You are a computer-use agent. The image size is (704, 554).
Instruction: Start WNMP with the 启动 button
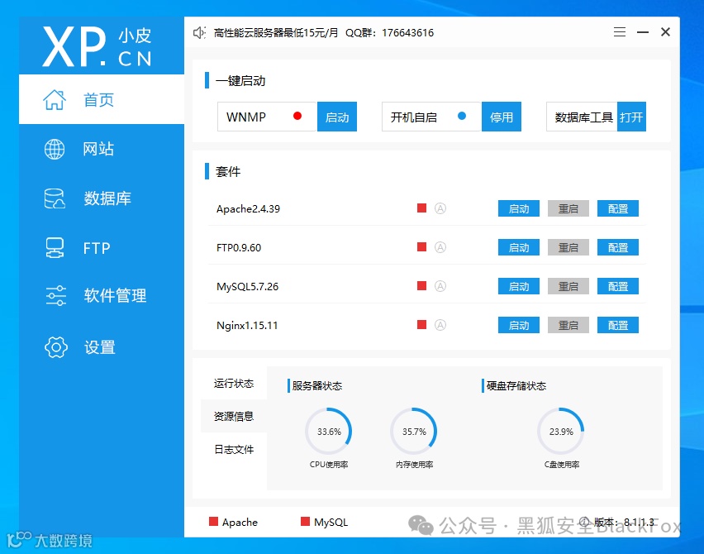click(337, 117)
